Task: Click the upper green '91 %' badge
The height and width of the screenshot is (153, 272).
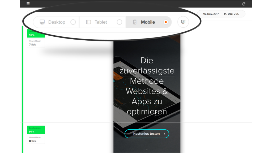Action: point(36,33)
